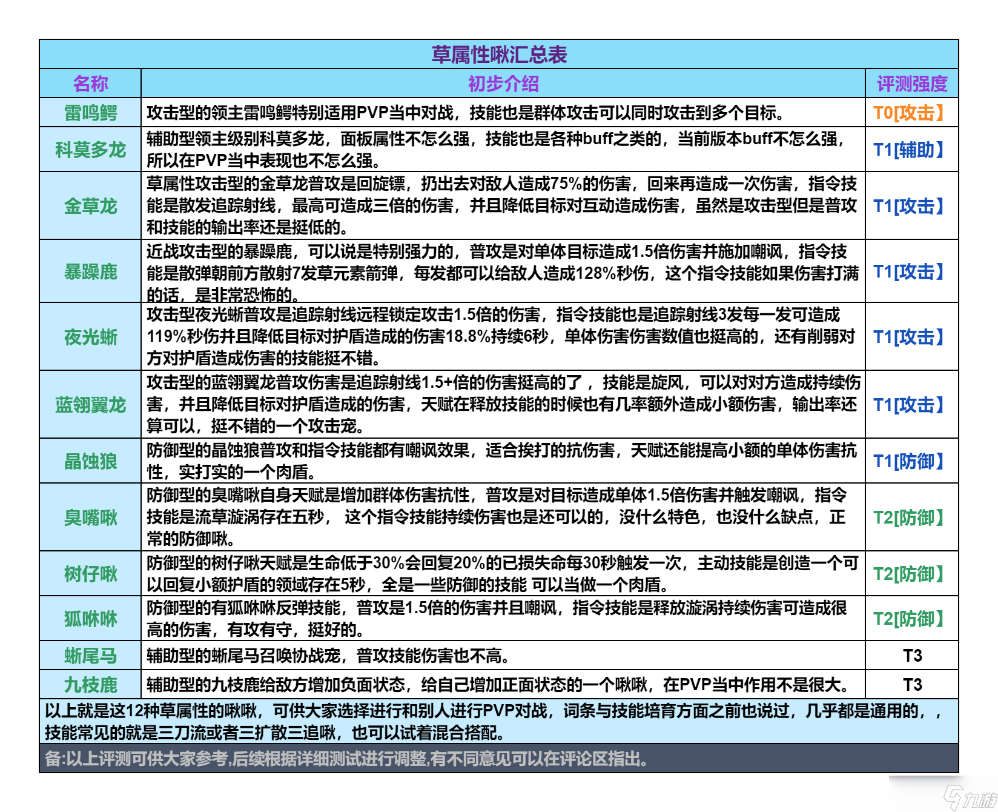Select the 评测强度 column header

coord(912,84)
